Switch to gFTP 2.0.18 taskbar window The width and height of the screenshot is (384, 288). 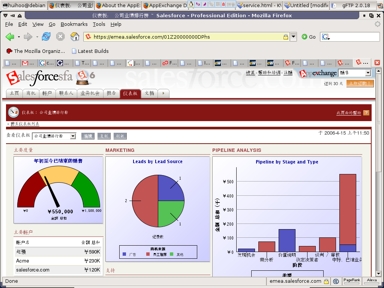pos(353,5)
